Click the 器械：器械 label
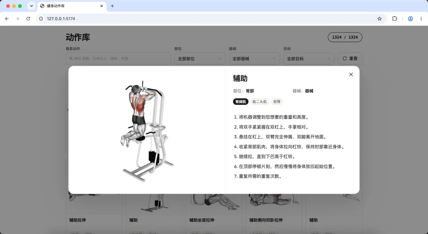This screenshot has height=234, width=428. pyautogui.click(x=303, y=91)
